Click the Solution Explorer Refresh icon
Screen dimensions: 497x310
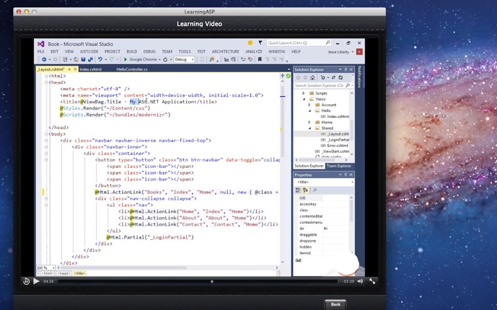coord(340,77)
